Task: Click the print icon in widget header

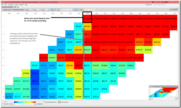Action: [172, 10]
